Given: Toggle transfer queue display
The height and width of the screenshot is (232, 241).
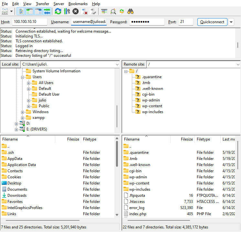Looking at the screenshot, I should coord(47,11).
